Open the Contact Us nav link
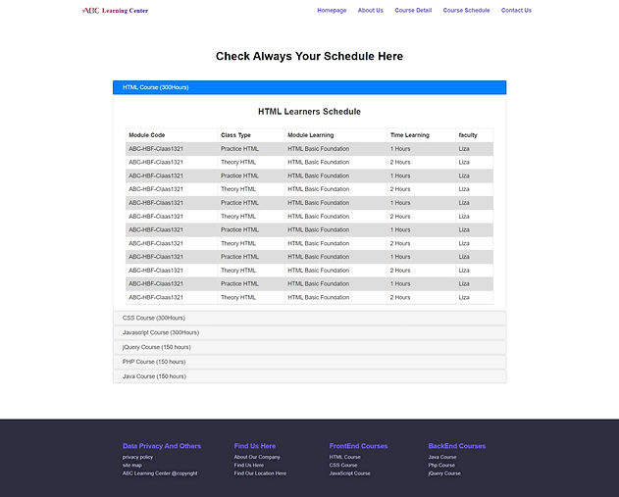619x497 pixels. 516,10
